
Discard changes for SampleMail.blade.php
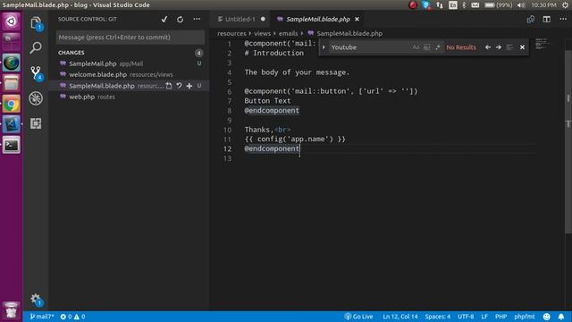[179, 86]
